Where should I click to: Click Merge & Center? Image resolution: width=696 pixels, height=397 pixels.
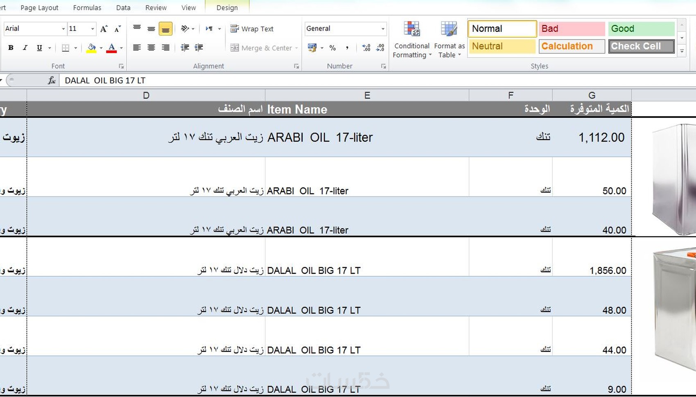coord(261,48)
